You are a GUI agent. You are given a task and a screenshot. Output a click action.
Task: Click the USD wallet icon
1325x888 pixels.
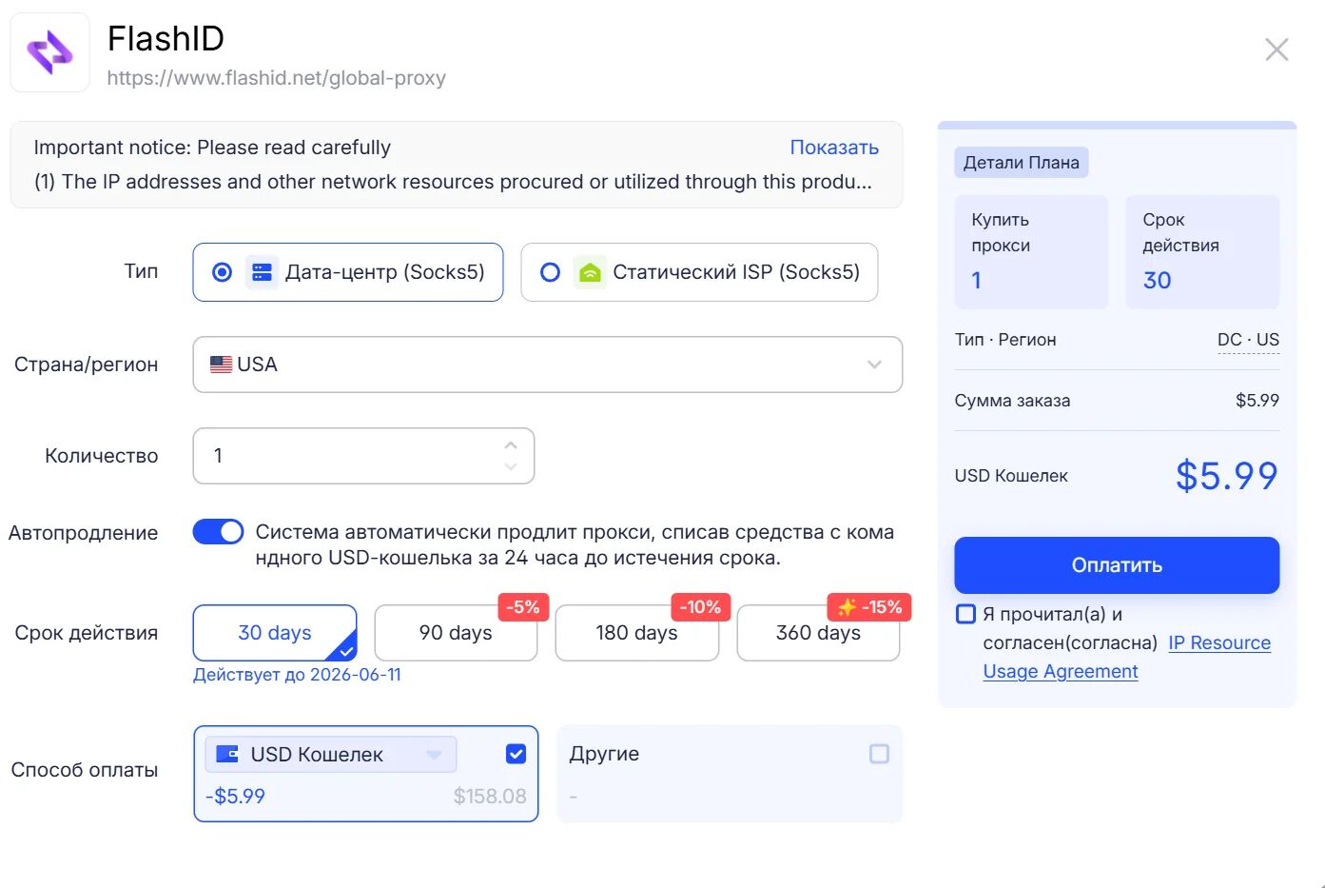(227, 754)
